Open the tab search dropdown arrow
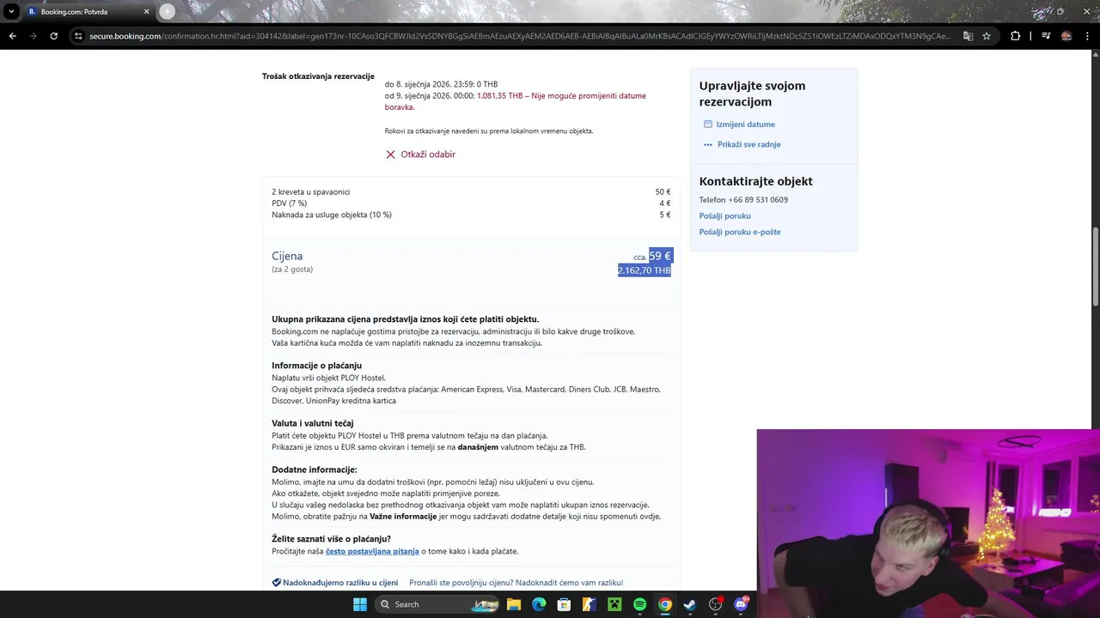The height and width of the screenshot is (618, 1100). (10, 12)
